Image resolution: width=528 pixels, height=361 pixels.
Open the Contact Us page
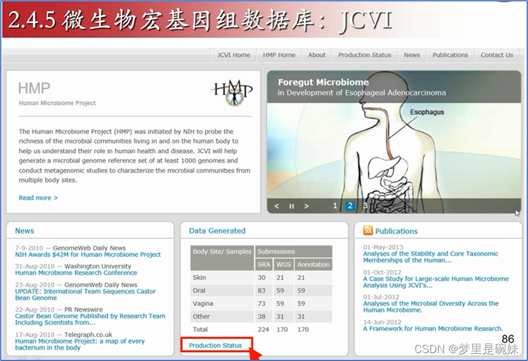click(x=496, y=55)
